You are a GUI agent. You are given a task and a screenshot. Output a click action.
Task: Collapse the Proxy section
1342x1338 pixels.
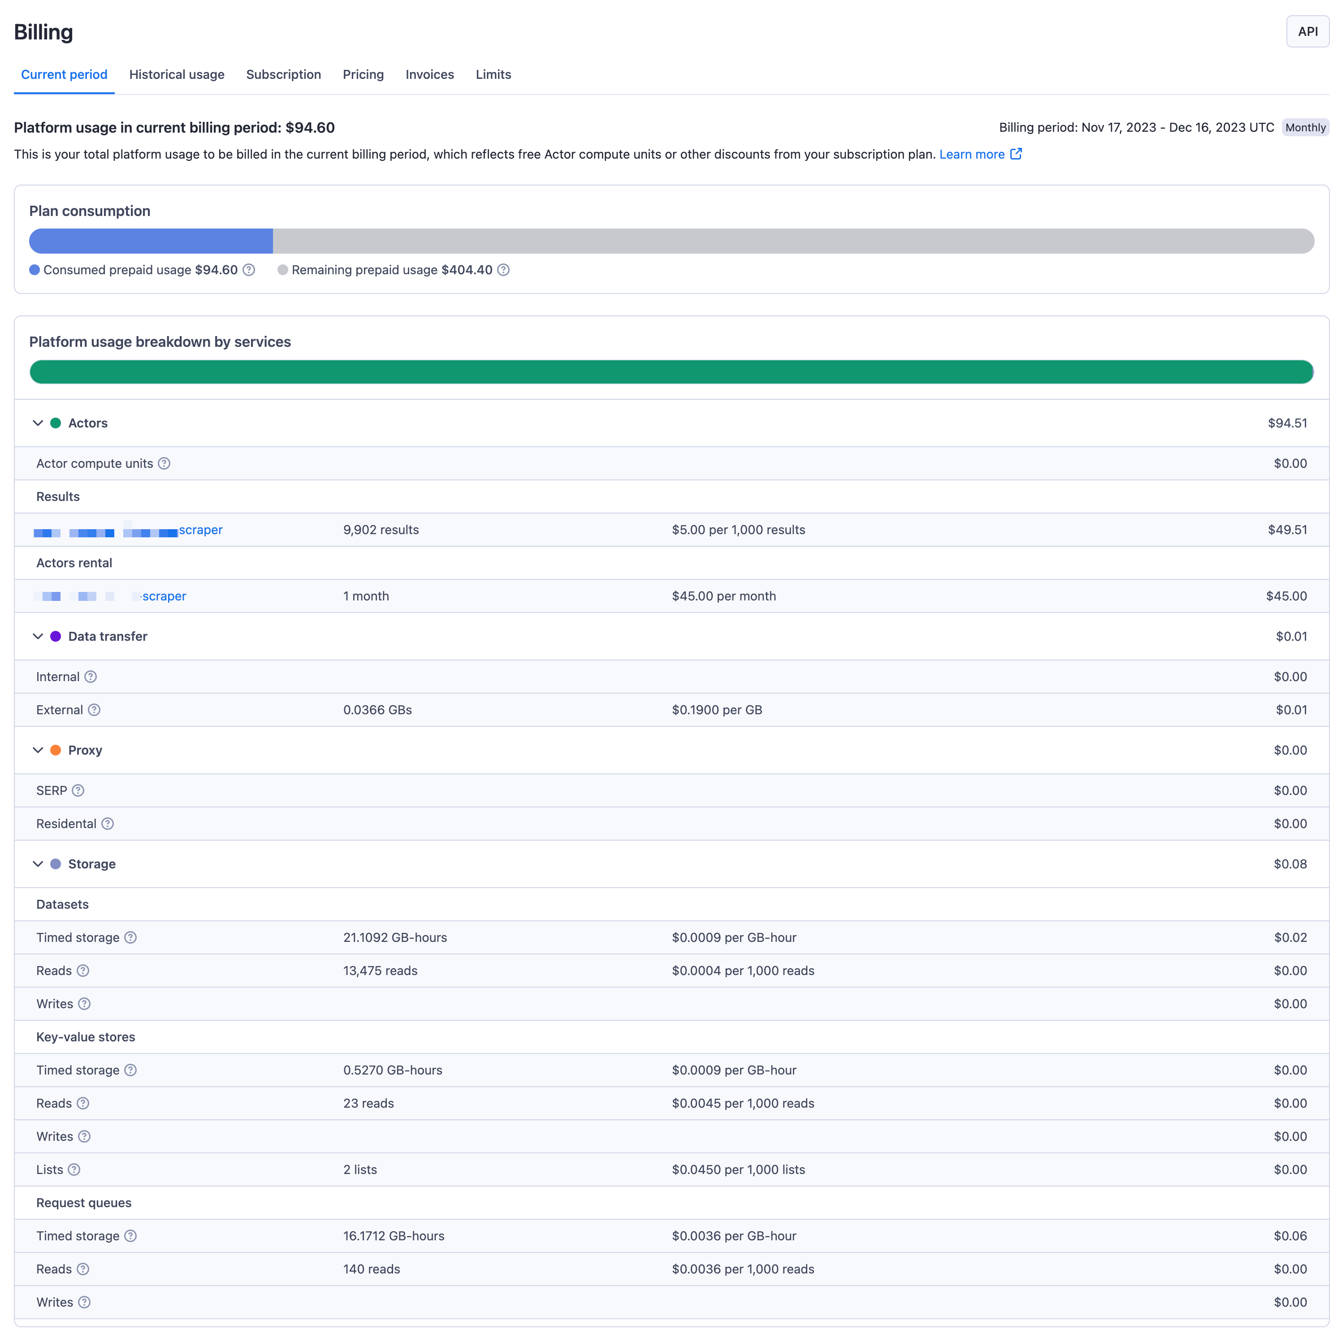(38, 750)
